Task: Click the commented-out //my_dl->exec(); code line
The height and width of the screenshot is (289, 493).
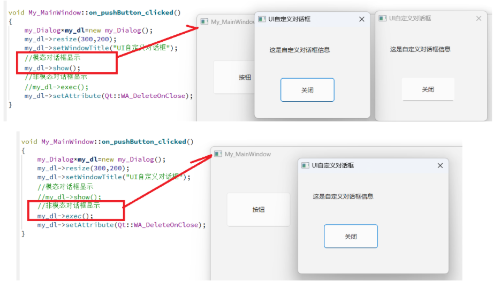Action: click(56, 87)
